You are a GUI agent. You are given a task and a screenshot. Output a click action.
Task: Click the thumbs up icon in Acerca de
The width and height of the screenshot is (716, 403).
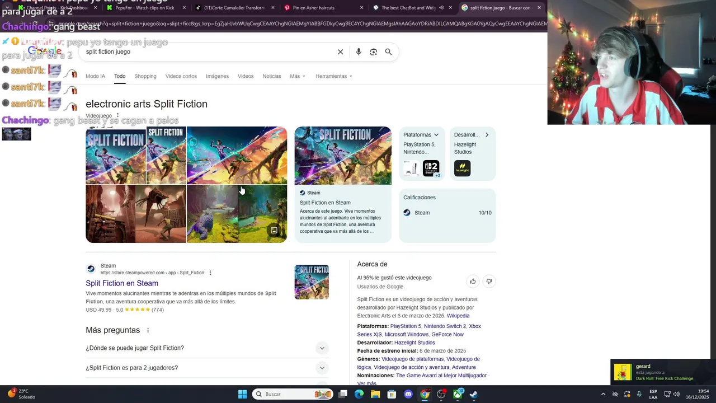(x=473, y=282)
